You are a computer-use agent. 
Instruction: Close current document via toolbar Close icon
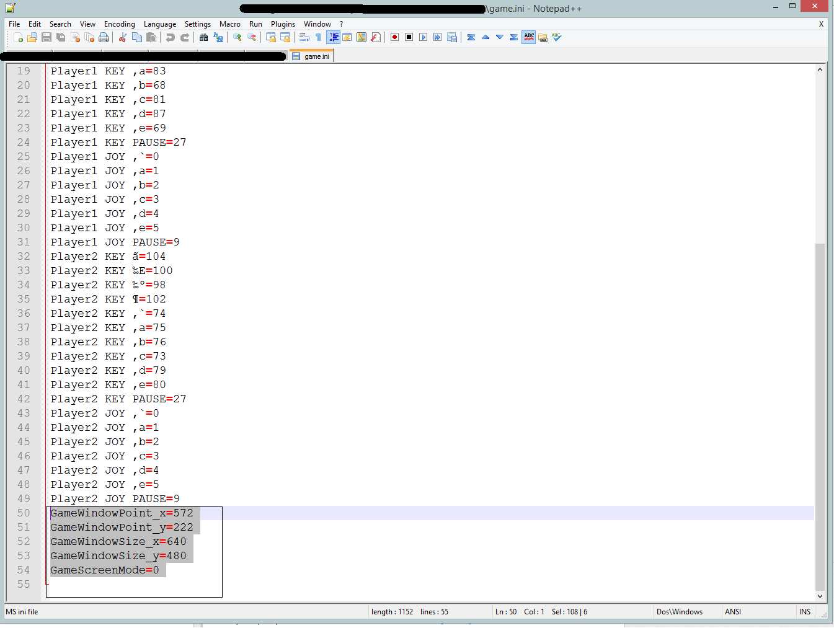coord(75,38)
